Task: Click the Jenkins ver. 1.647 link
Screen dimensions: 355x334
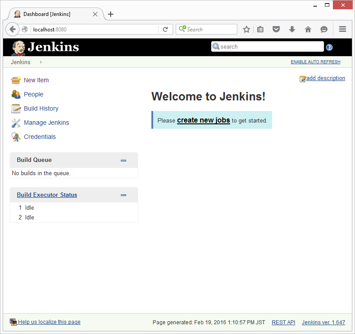Action: [323, 322]
